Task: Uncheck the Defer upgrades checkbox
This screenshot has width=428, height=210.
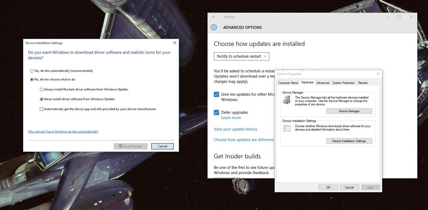Action: pyautogui.click(x=217, y=112)
